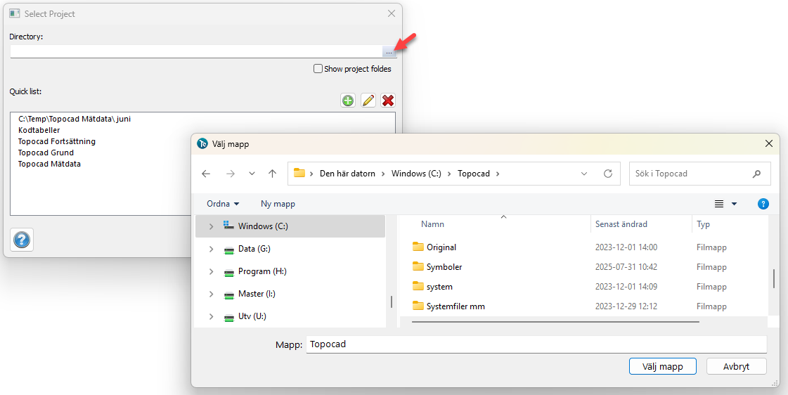Select Topocad Grund in quick list
The image size is (788, 395).
[x=46, y=153]
